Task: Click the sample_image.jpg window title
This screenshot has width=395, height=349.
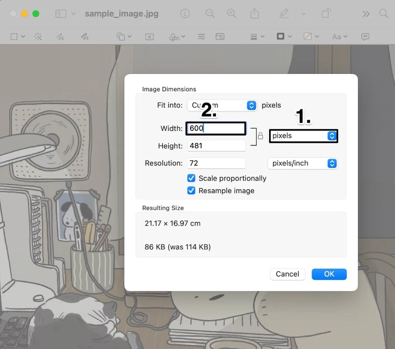Action: (122, 13)
